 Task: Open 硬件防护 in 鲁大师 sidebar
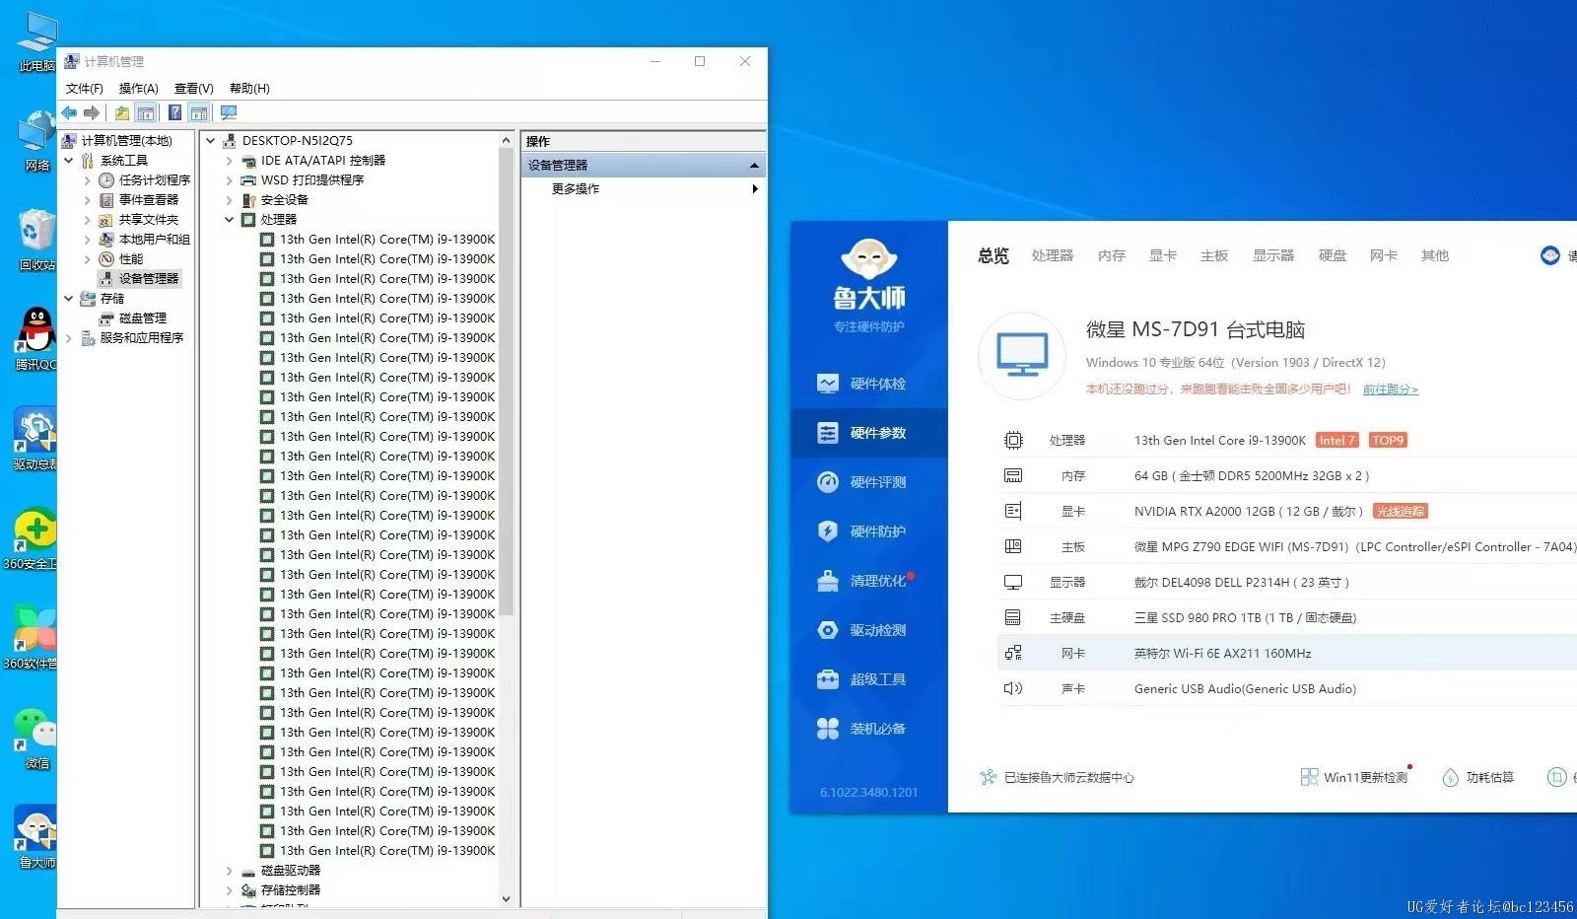point(868,531)
